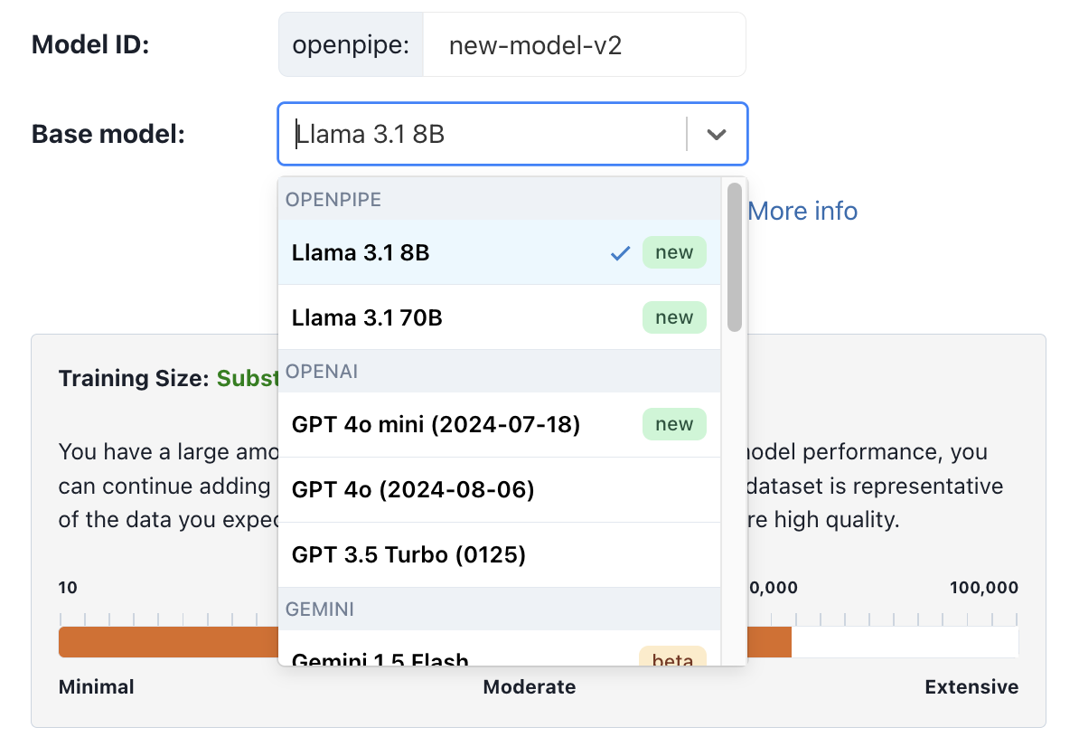The height and width of the screenshot is (756, 1079).
Task: Click the blue checkmark beside Llama 3.1 8B
Action: coord(620,253)
